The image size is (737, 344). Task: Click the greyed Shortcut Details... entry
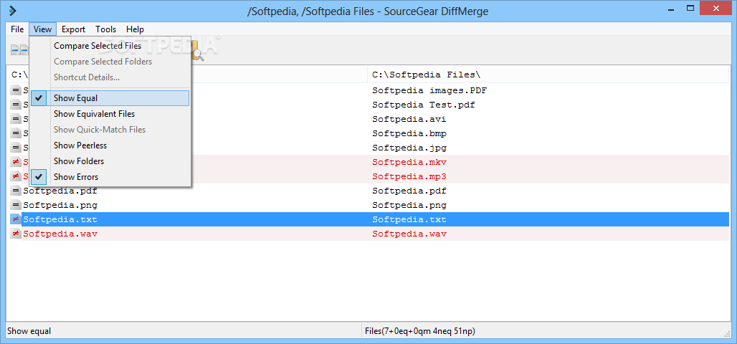tap(110, 77)
